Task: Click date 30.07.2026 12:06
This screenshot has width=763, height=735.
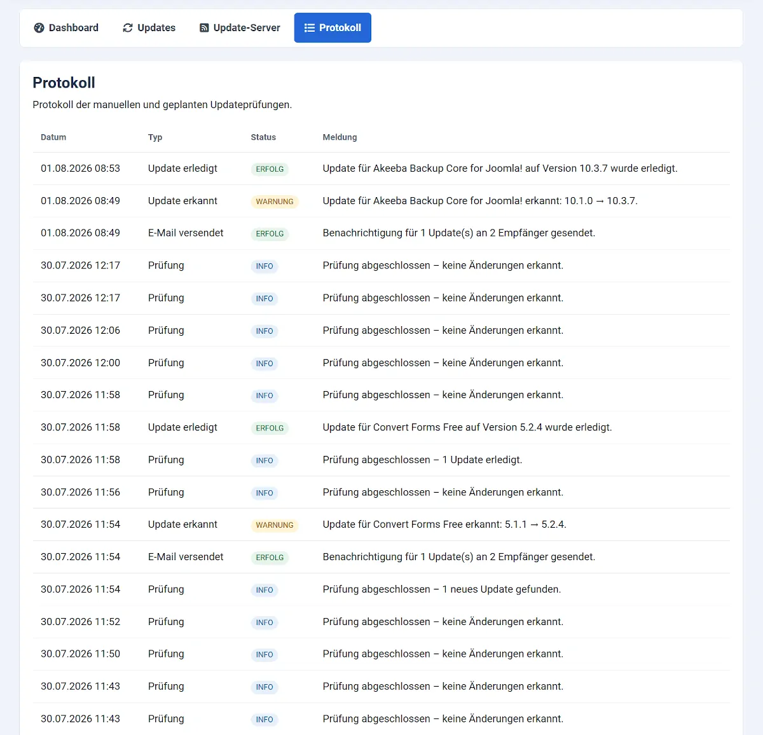Action: pos(80,330)
